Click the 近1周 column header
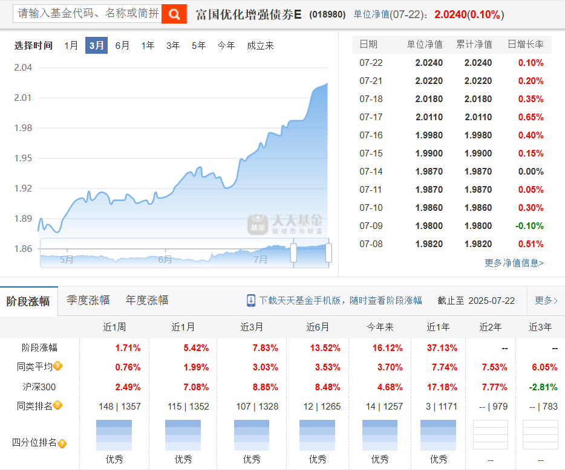Viewport: 565px width, 470px height. click(114, 327)
